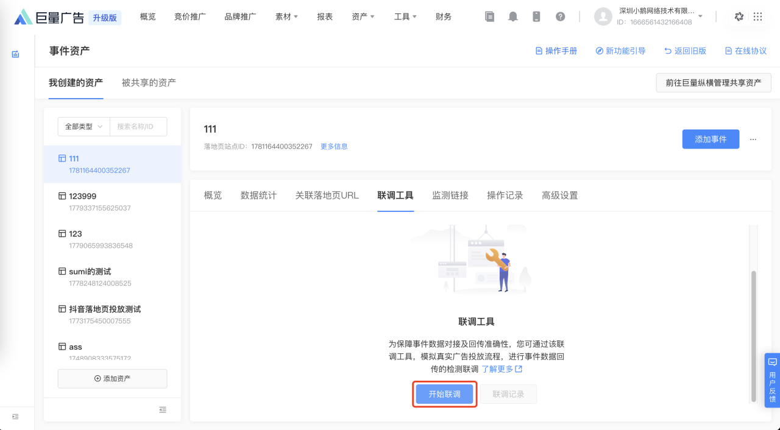Open the 工具 dropdown menu

pyautogui.click(x=405, y=16)
